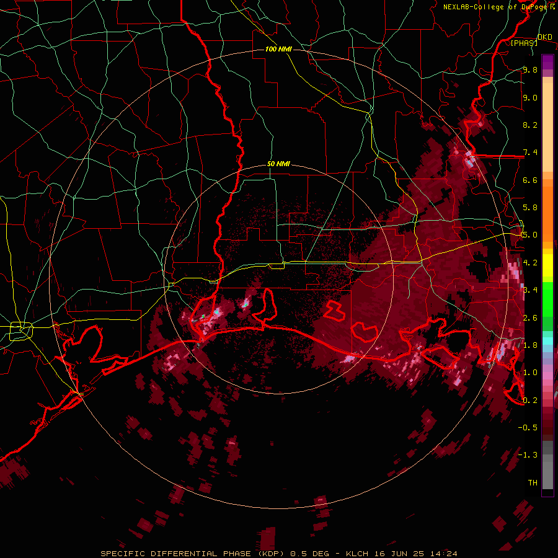Pick the pink band of the color scale

point(547,376)
